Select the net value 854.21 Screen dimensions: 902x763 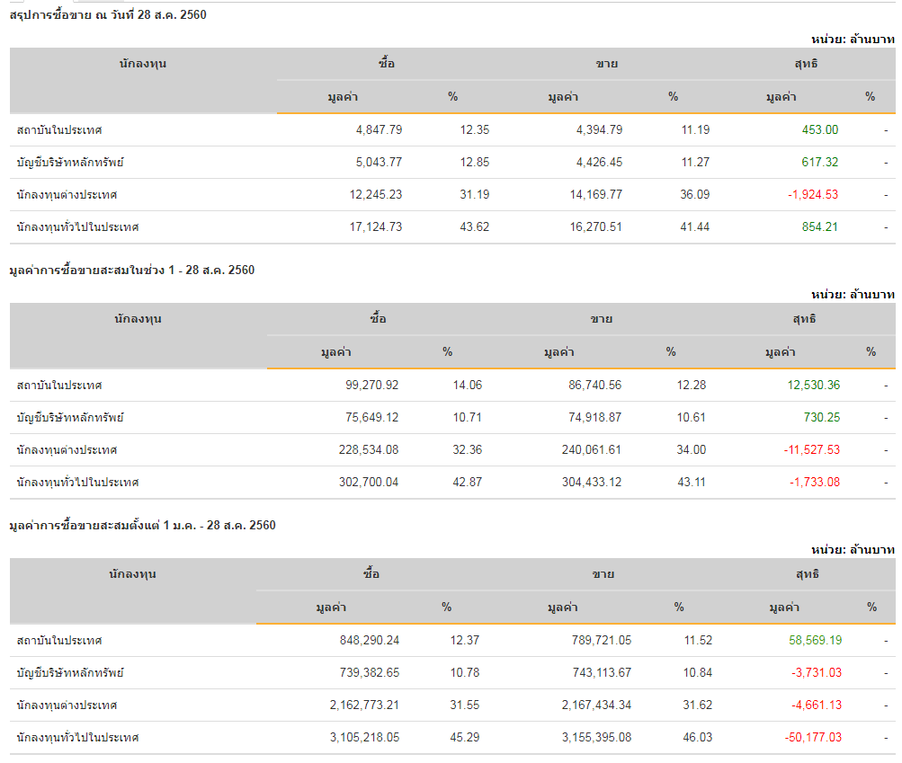[x=819, y=226]
